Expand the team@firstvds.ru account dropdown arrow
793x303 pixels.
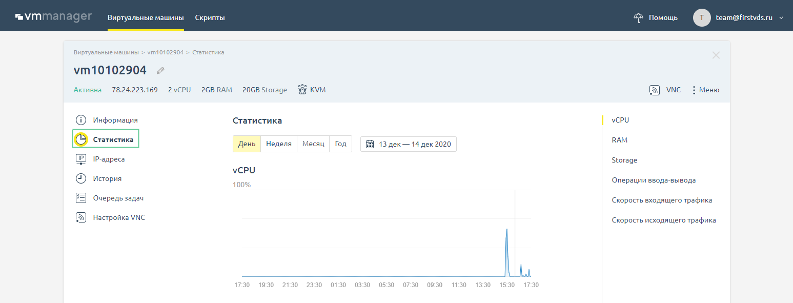click(x=781, y=18)
